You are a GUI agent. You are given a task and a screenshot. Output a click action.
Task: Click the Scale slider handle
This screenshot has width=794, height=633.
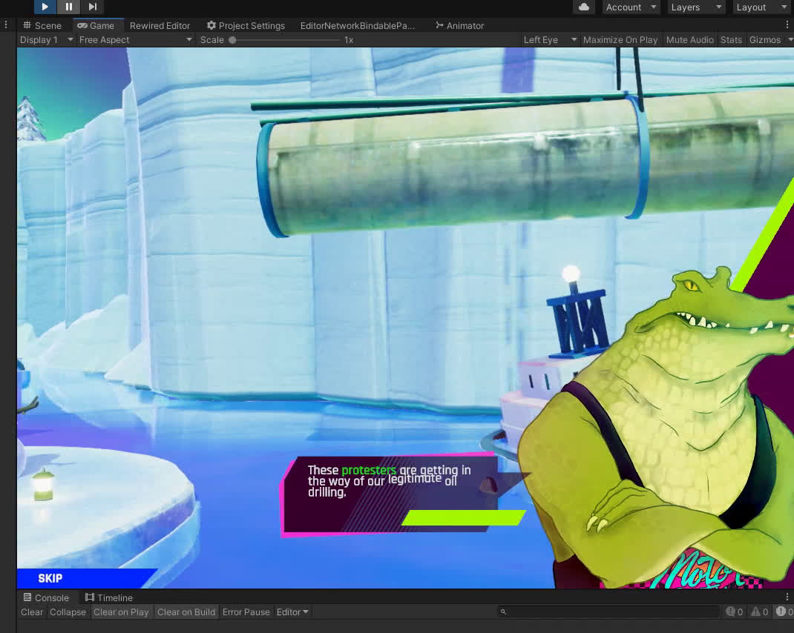[232, 40]
